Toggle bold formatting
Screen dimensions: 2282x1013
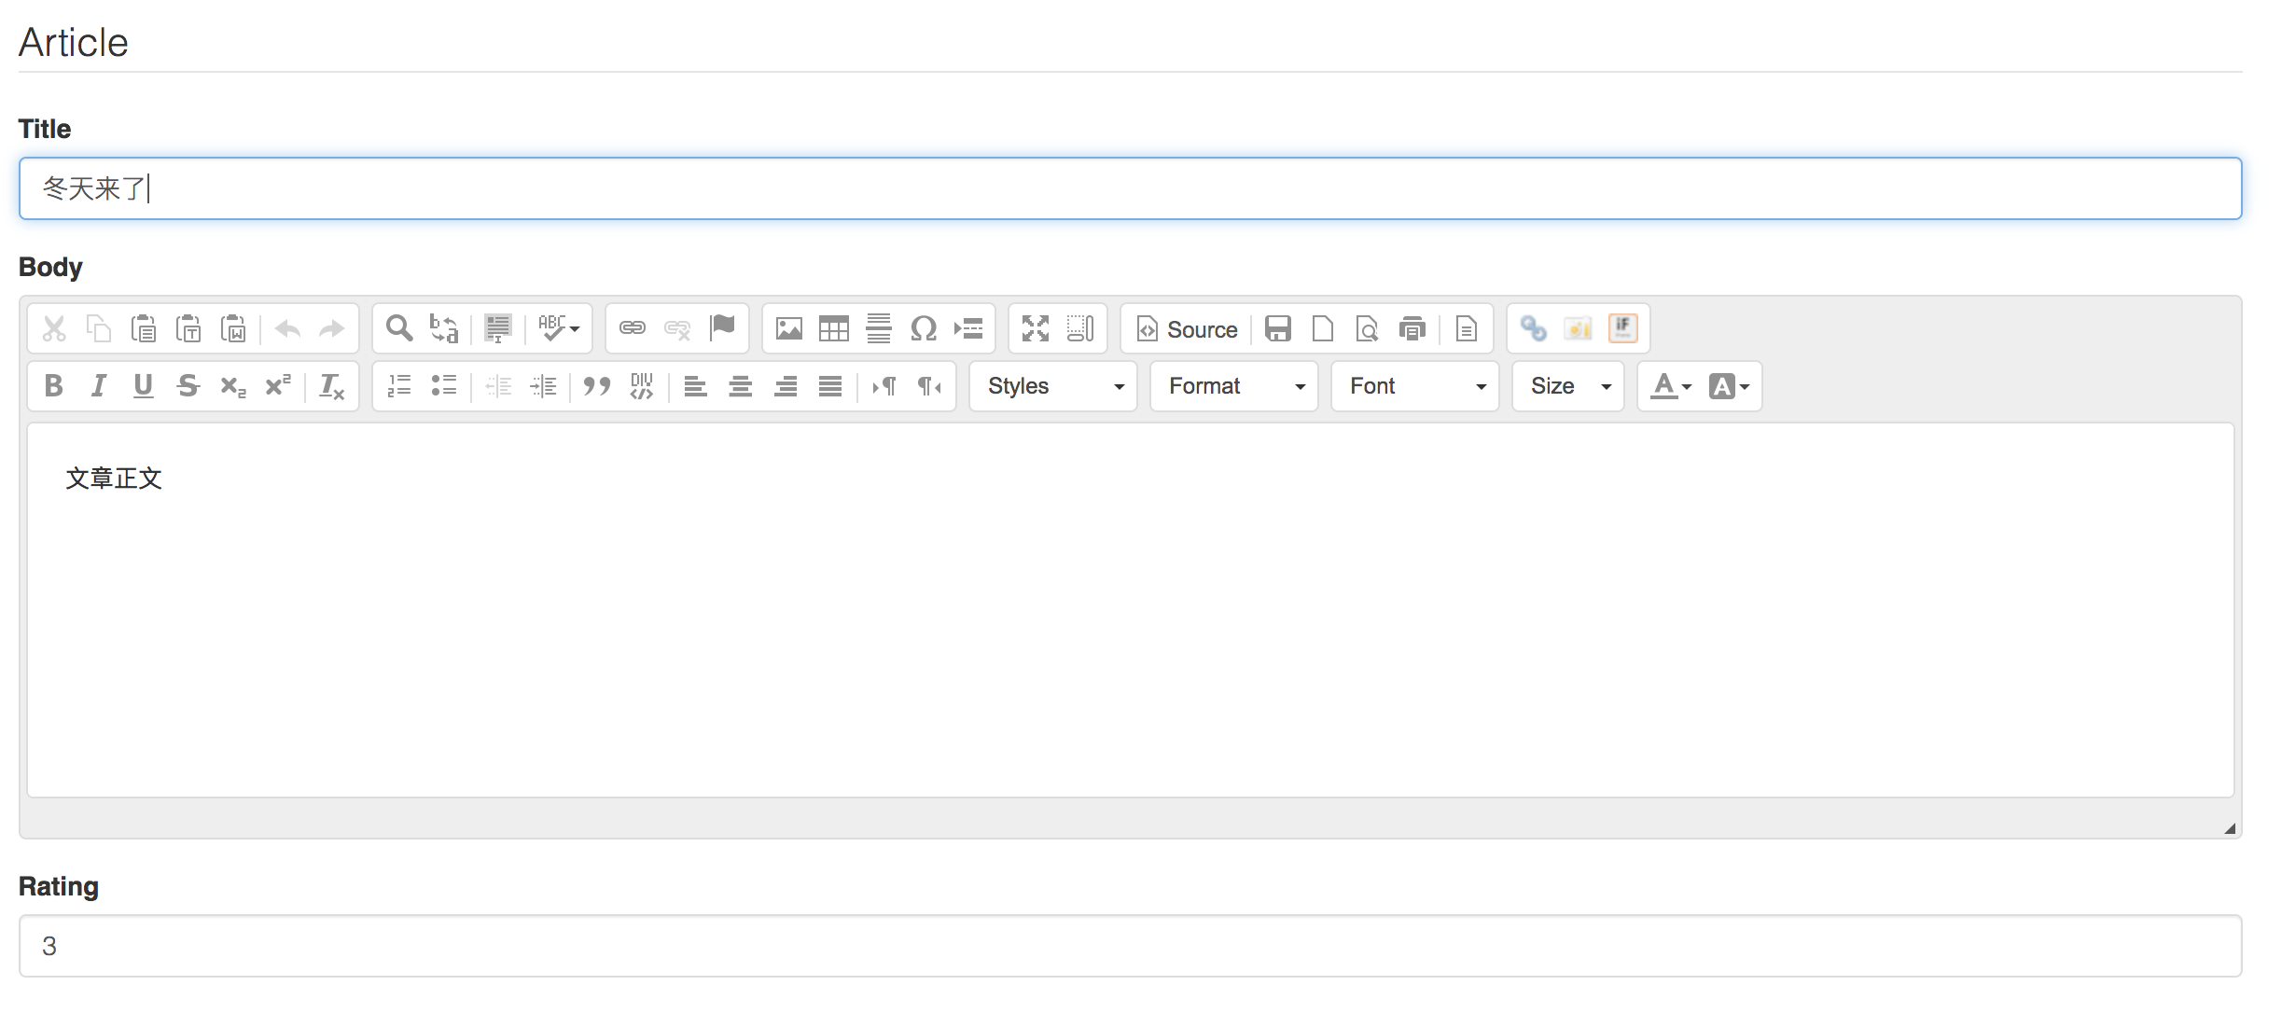click(x=54, y=386)
